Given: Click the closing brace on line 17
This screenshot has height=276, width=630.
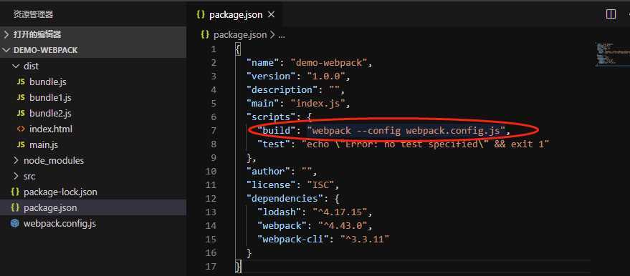Looking at the screenshot, I should pos(238,266).
